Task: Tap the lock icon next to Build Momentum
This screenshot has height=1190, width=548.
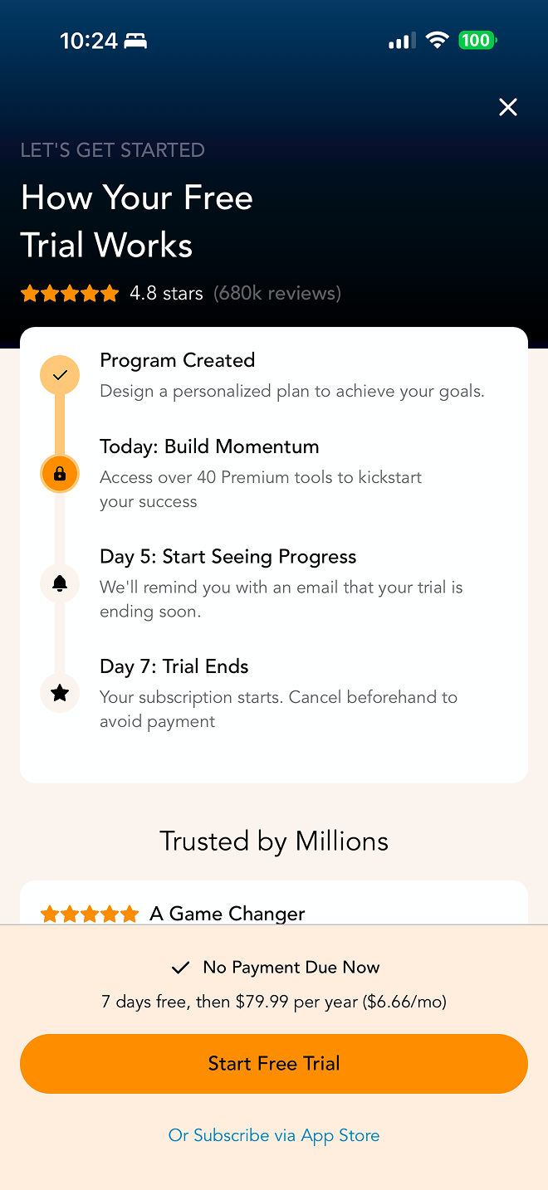Action: point(59,473)
